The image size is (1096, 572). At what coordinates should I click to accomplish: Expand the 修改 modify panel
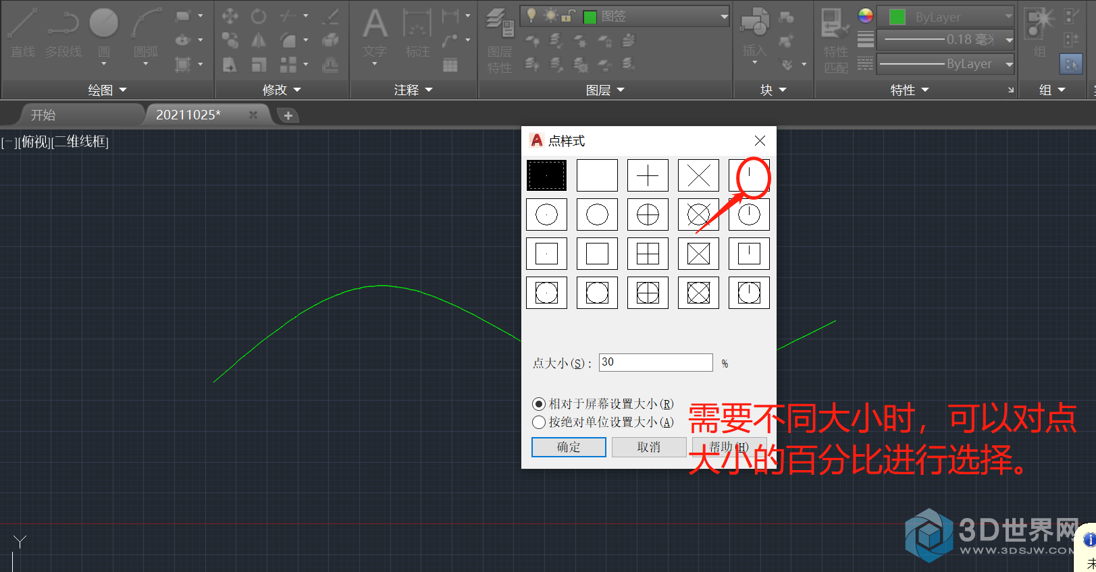[282, 90]
